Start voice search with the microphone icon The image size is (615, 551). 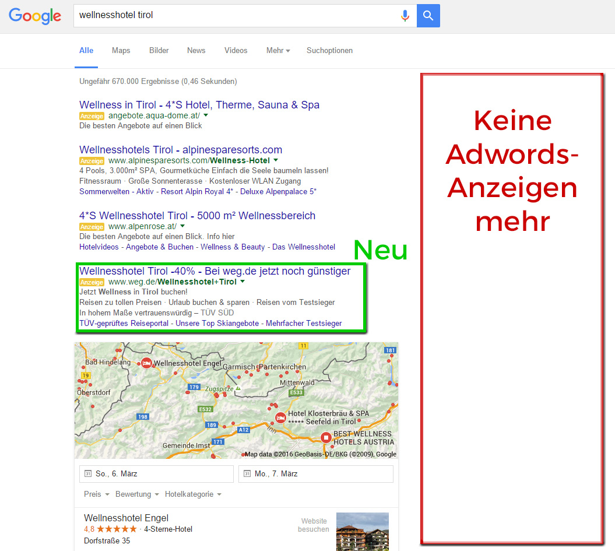pyautogui.click(x=405, y=16)
